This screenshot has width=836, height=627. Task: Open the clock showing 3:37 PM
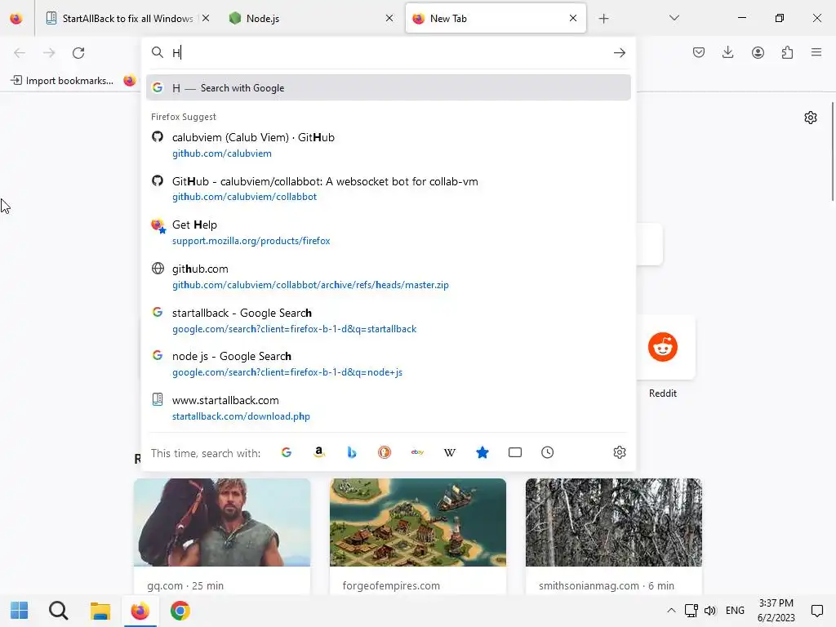pos(776,611)
